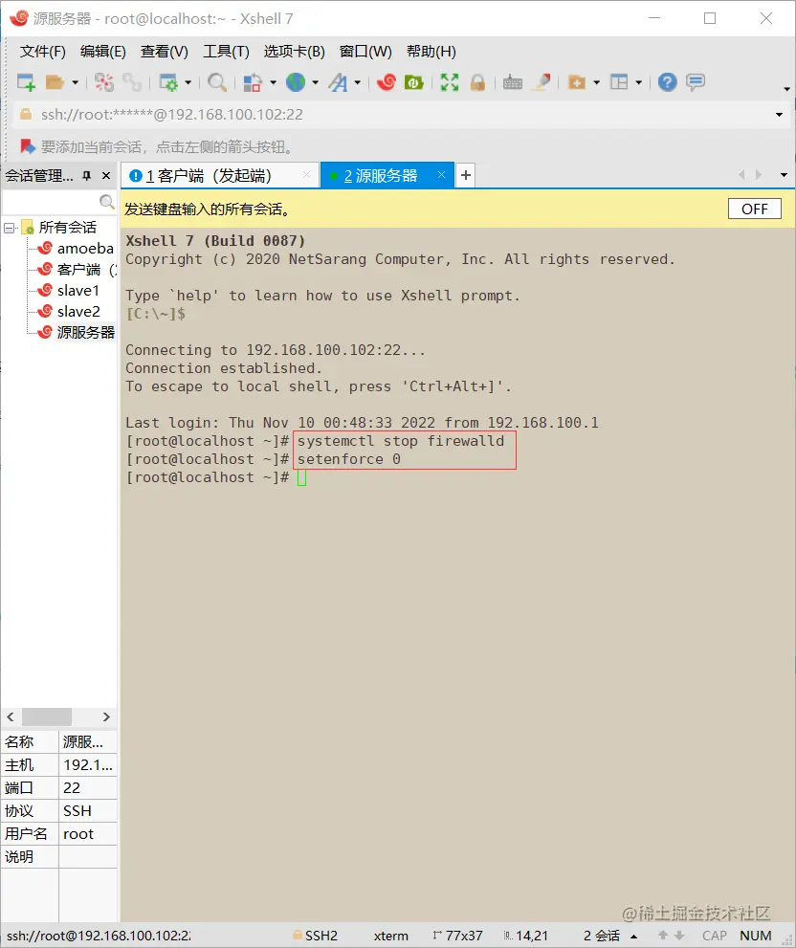Click the new folder plus icon
This screenshot has height=948, width=796.
tap(577, 82)
